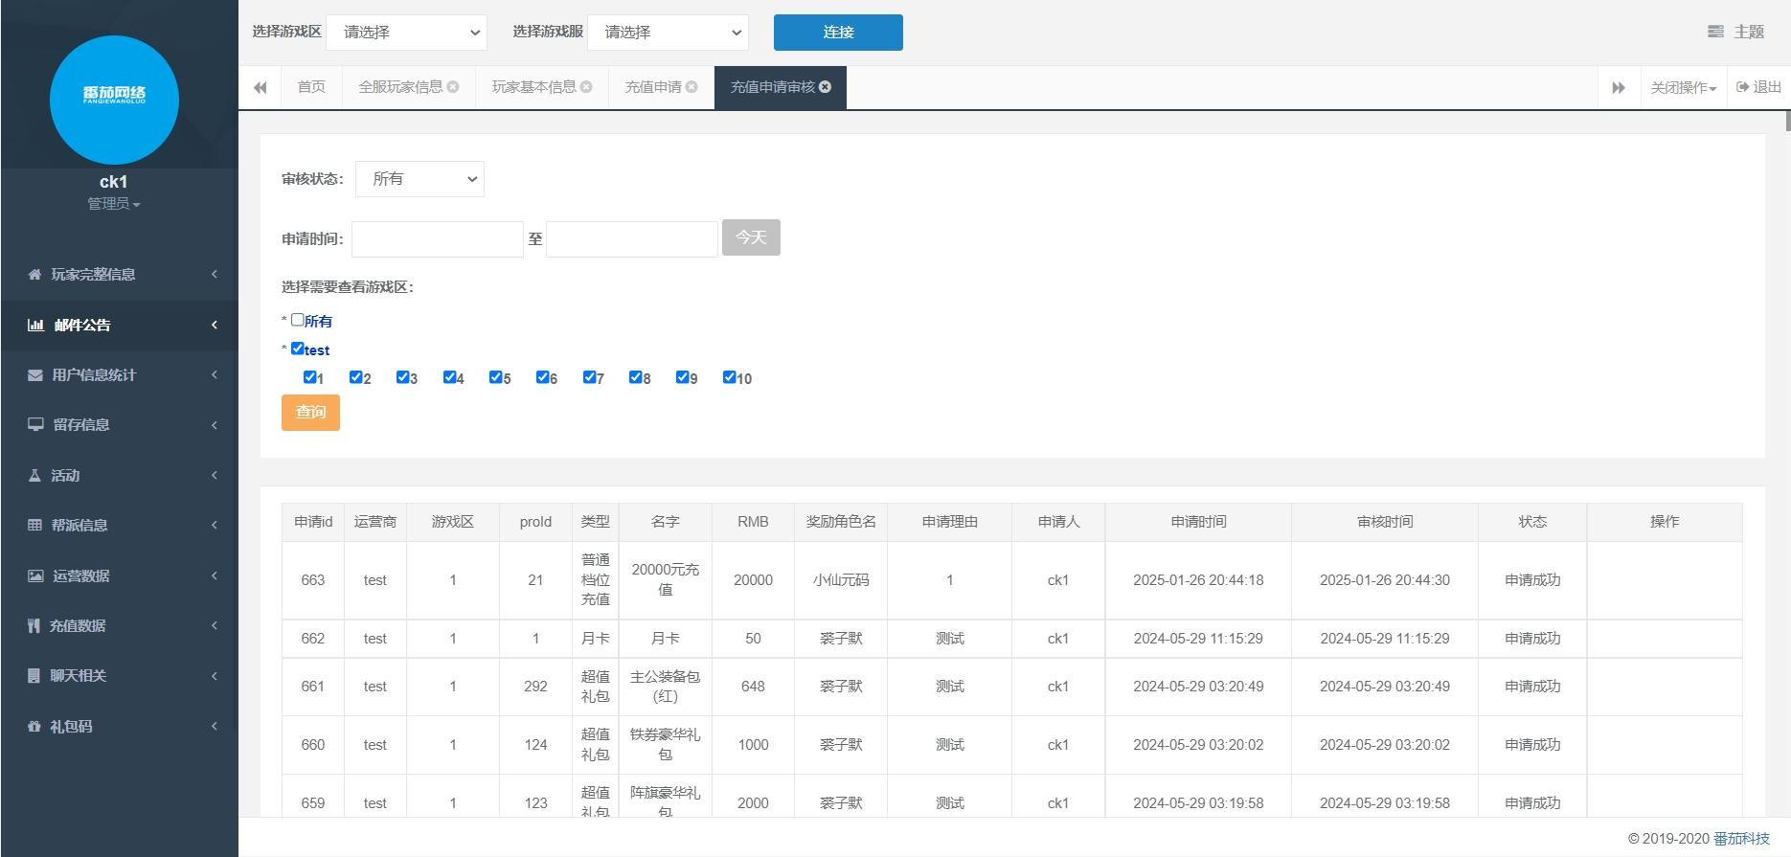Uncheck game zone 6 checkbox
Screen dimensions: 1791x857
(543, 377)
